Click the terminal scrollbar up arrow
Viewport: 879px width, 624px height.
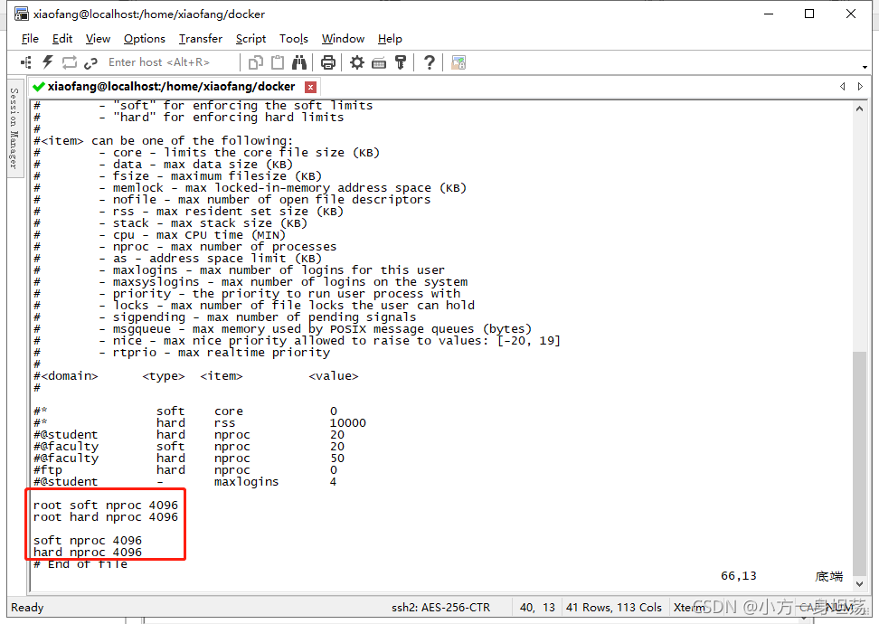point(859,109)
